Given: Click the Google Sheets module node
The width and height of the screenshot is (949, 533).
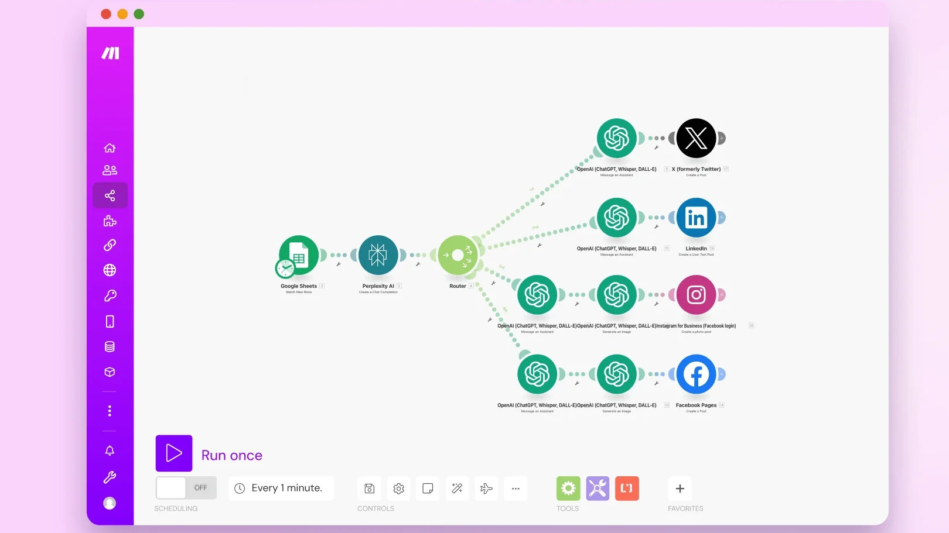Looking at the screenshot, I should coord(299,256).
